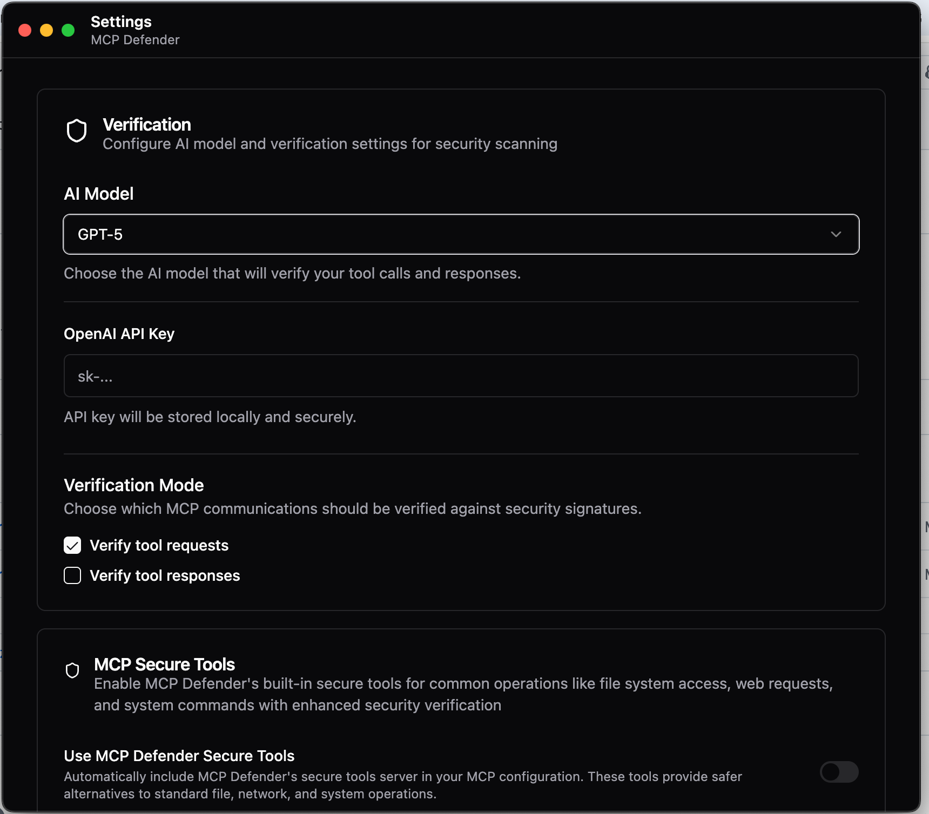Screen dimensions: 929x814
Task: Click the Verify tool requests label text
Action: point(159,545)
